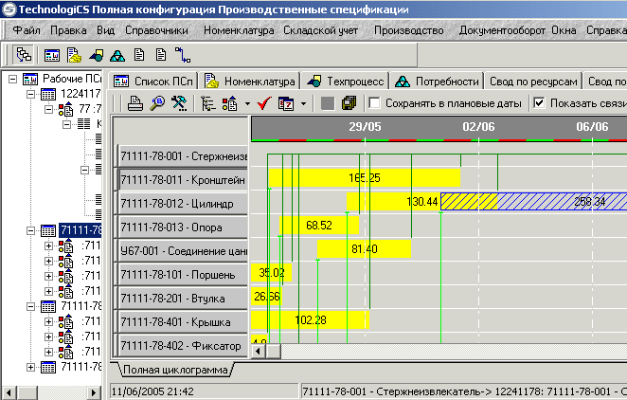Click the yellow 165.25 Gantt bar
627x400 pixels.
tap(364, 177)
